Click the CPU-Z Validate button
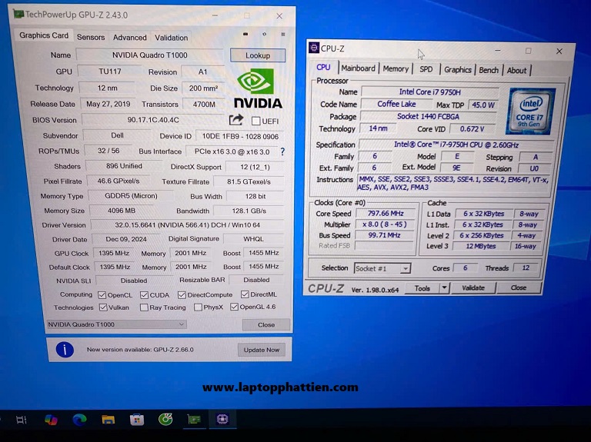591x442 pixels. click(473, 288)
